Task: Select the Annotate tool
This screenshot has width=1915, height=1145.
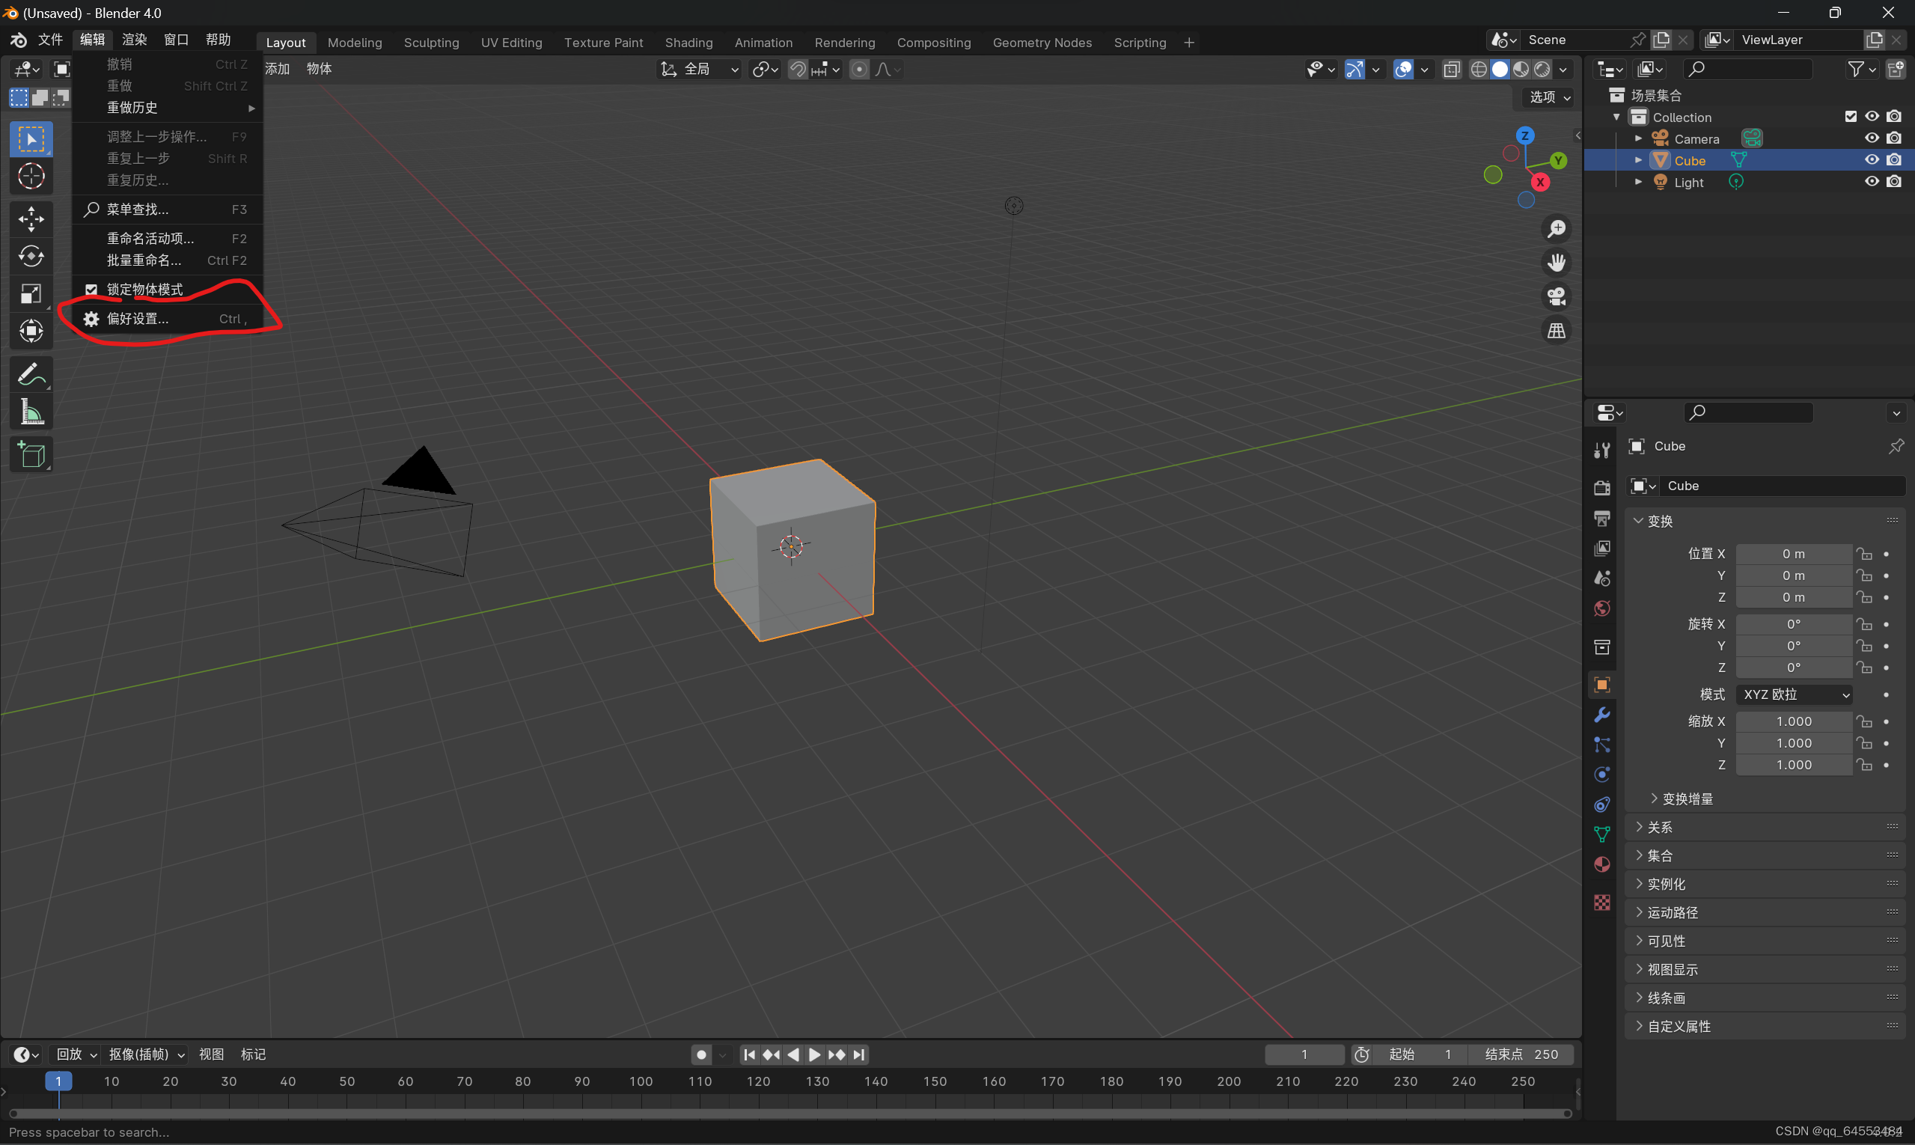Action: (x=31, y=374)
